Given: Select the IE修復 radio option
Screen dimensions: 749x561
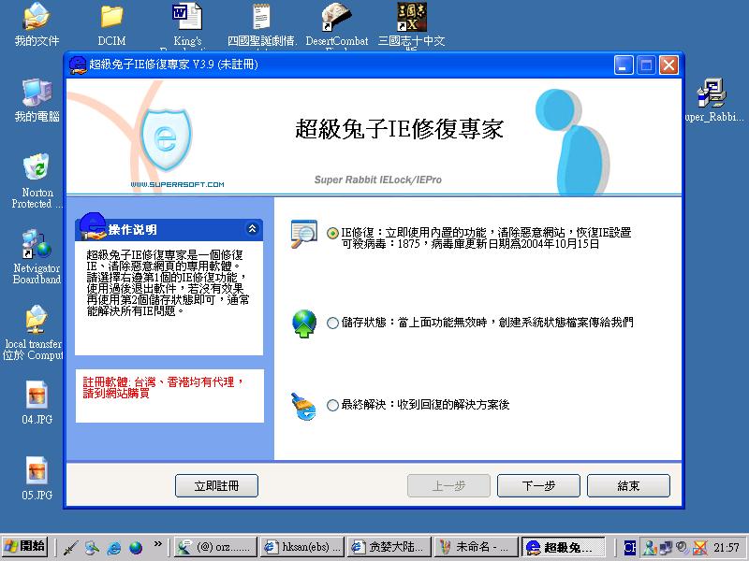Looking at the screenshot, I should tap(332, 233).
